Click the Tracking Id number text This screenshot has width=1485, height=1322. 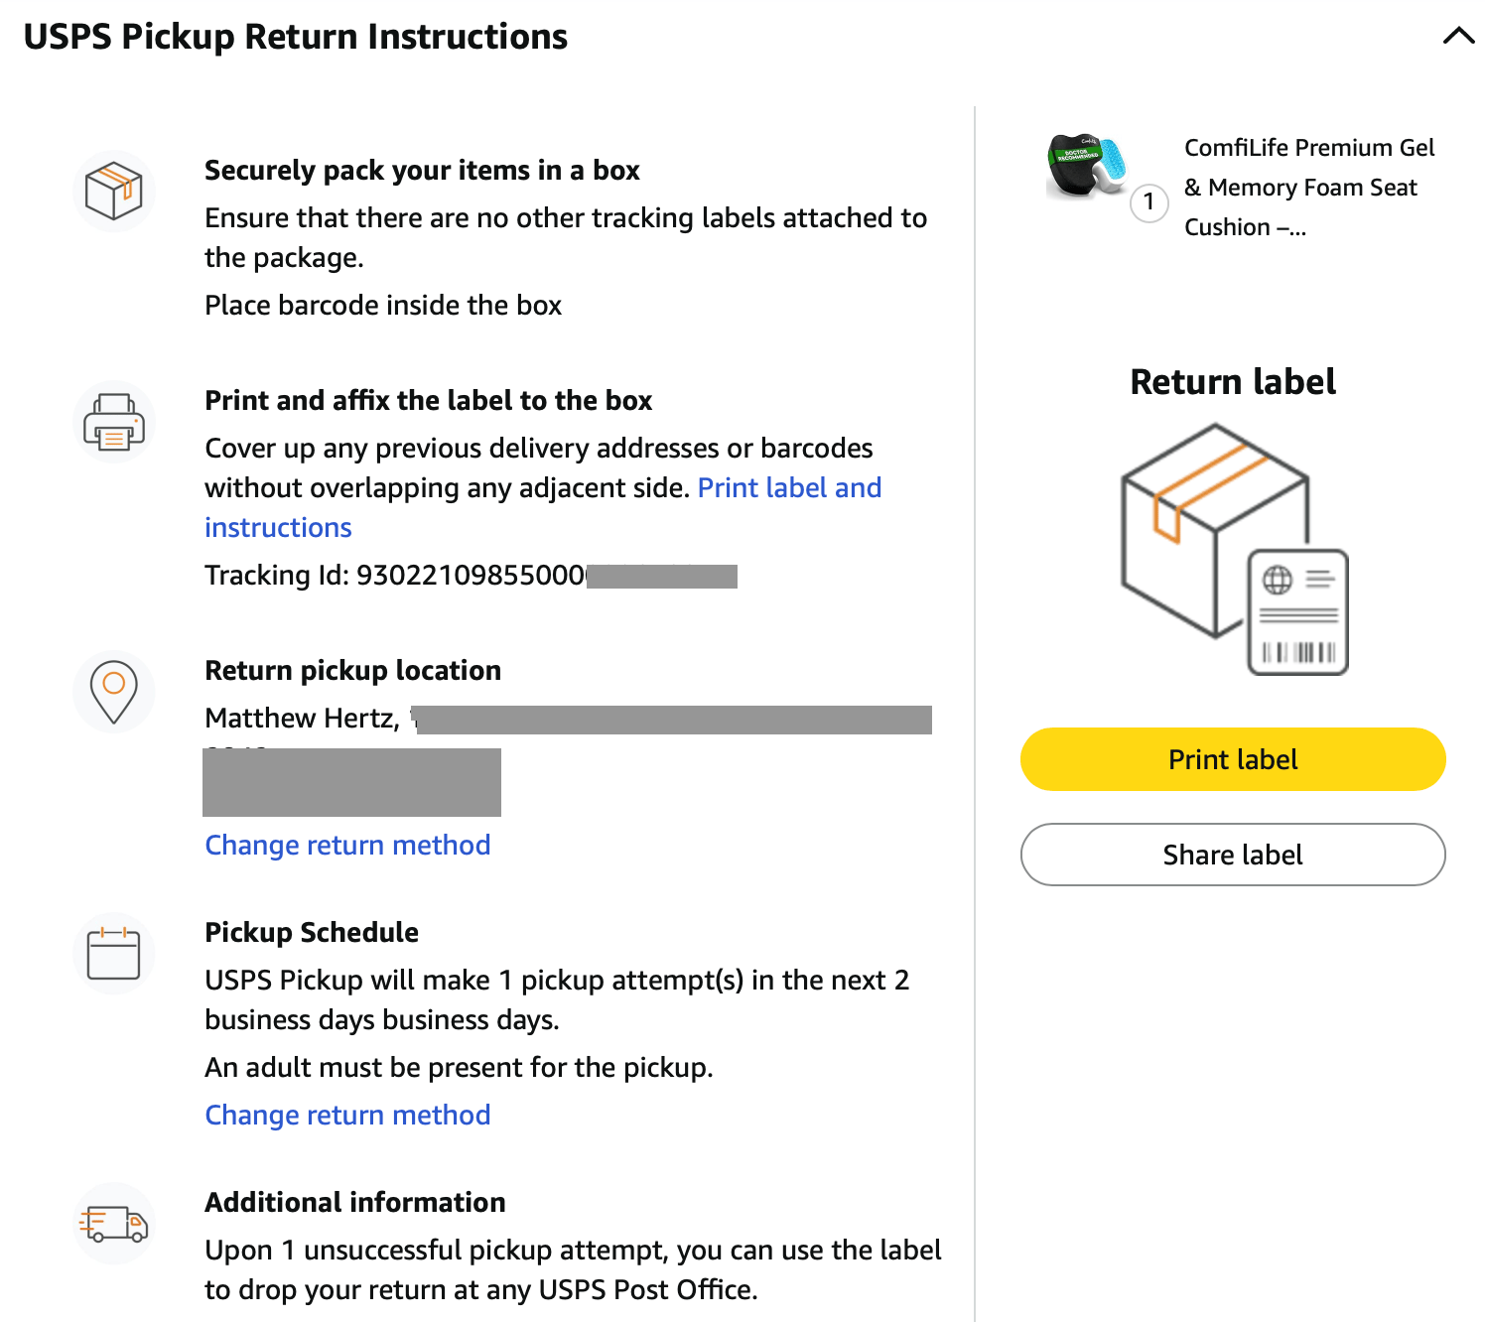471,576
